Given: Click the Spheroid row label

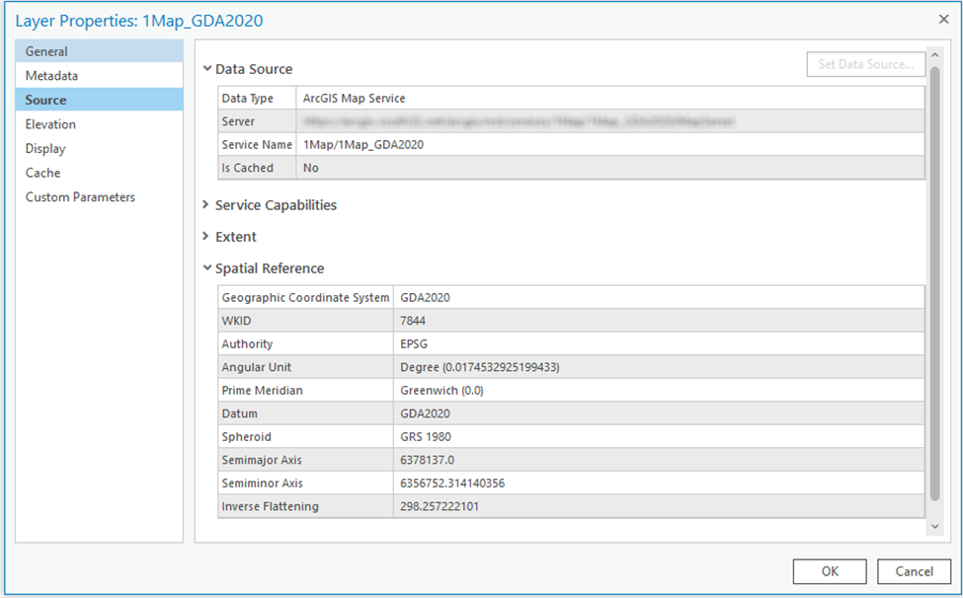Looking at the screenshot, I should [246, 437].
